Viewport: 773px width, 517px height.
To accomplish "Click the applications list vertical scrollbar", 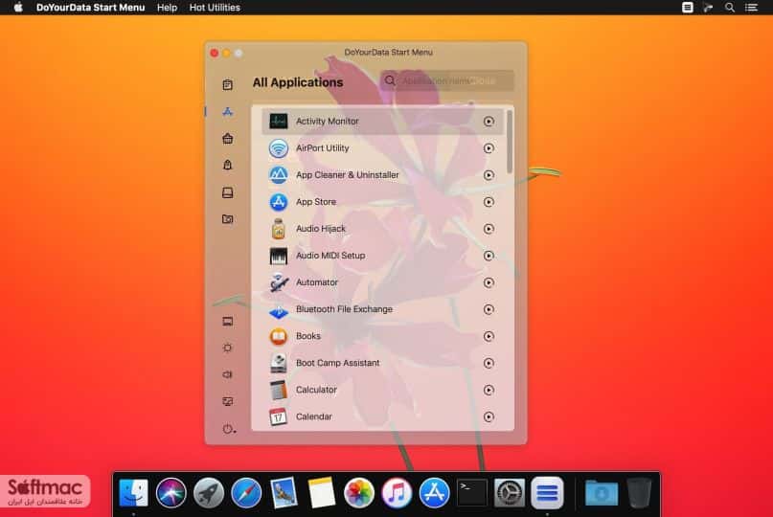I will point(510,142).
